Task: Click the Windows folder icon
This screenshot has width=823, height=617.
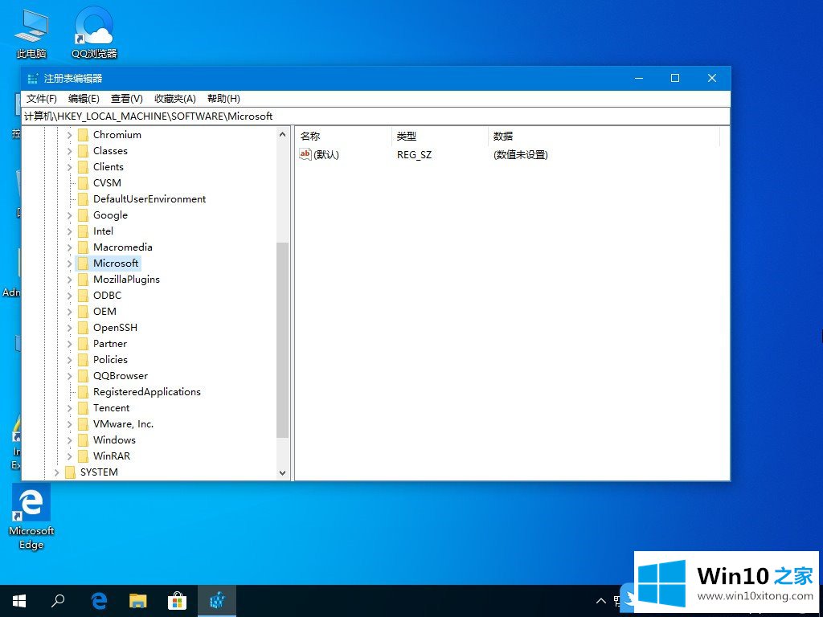Action: click(x=83, y=440)
